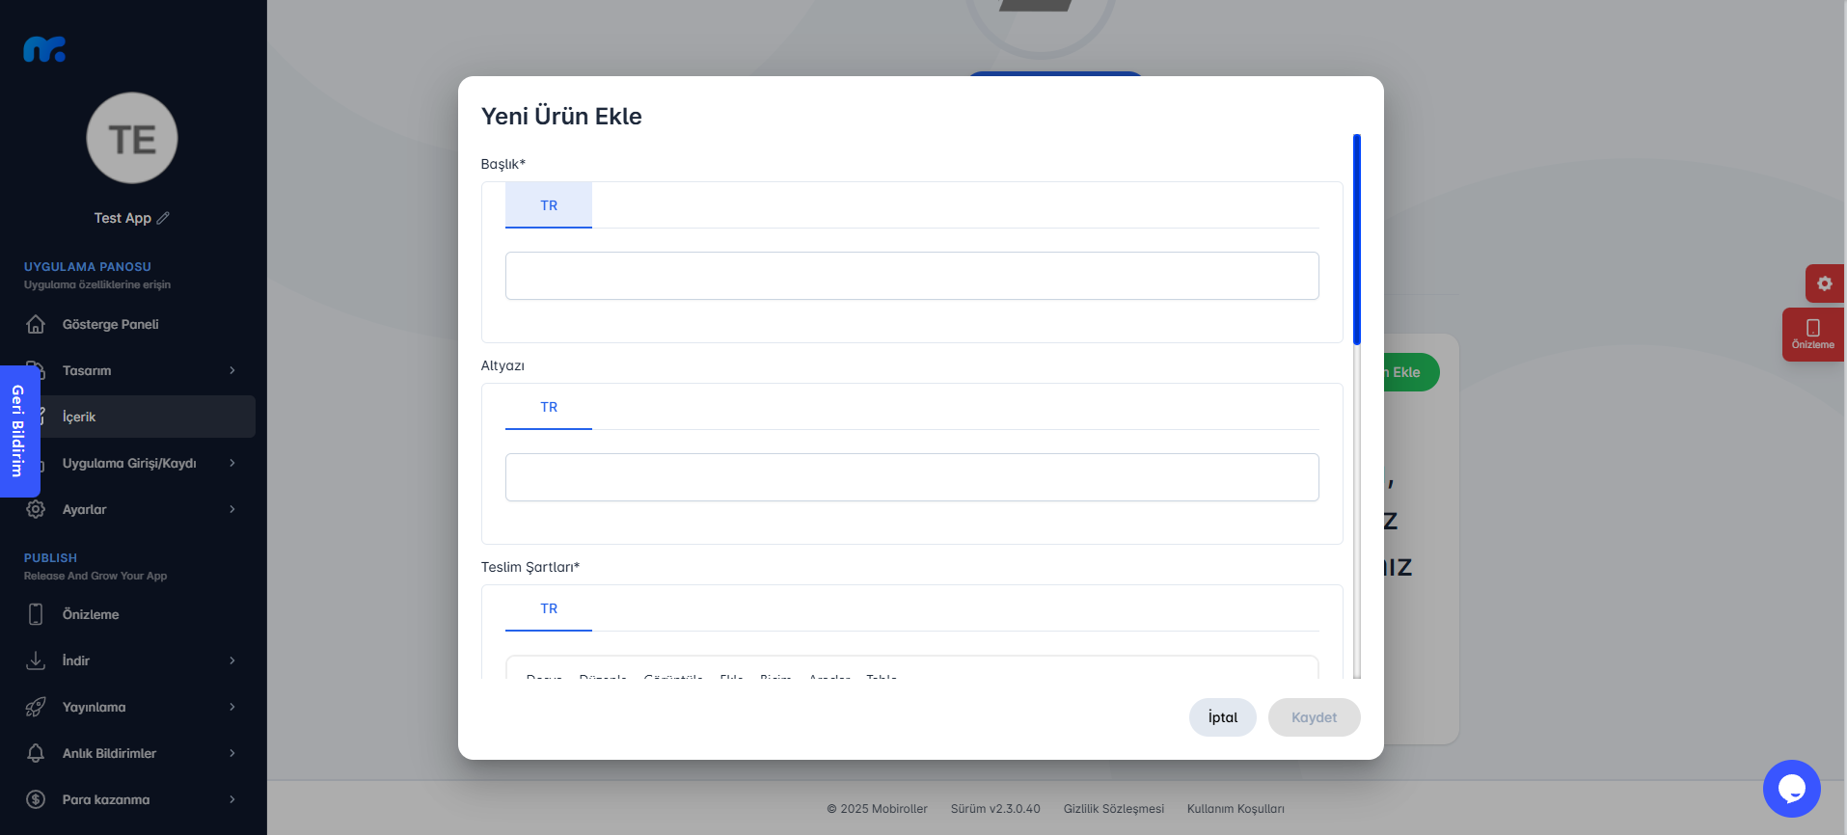The height and width of the screenshot is (835, 1847).
Task: Click the İptal button
Action: tap(1223, 717)
